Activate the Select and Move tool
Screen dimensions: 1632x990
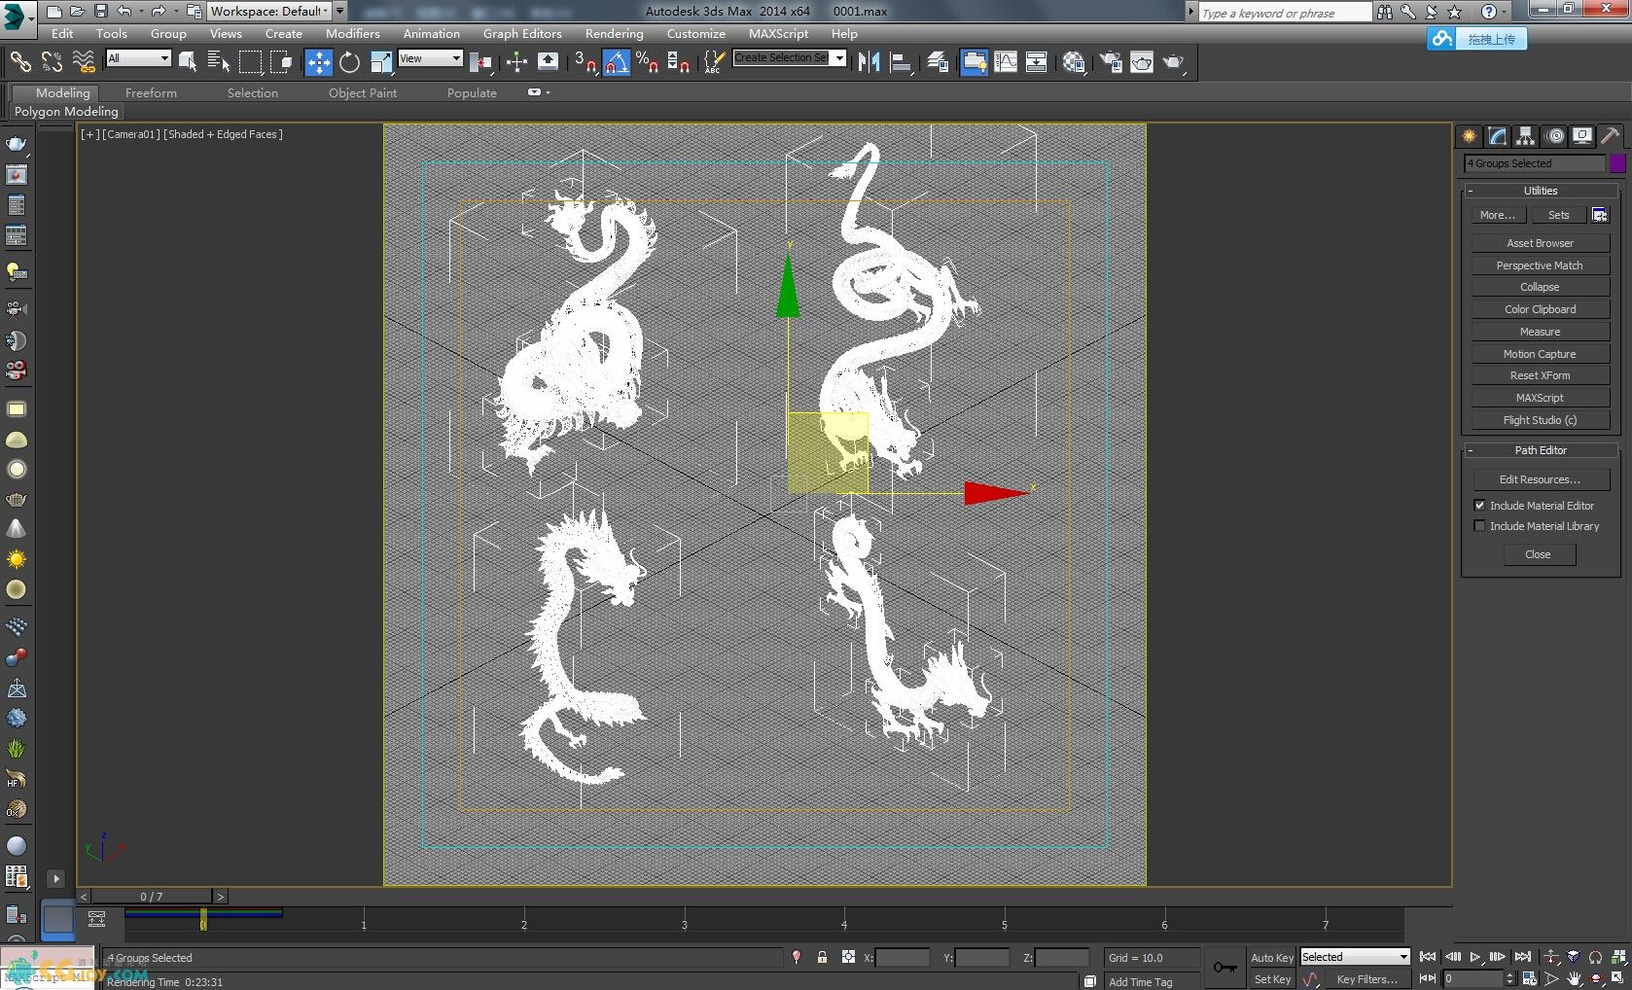[318, 62]
